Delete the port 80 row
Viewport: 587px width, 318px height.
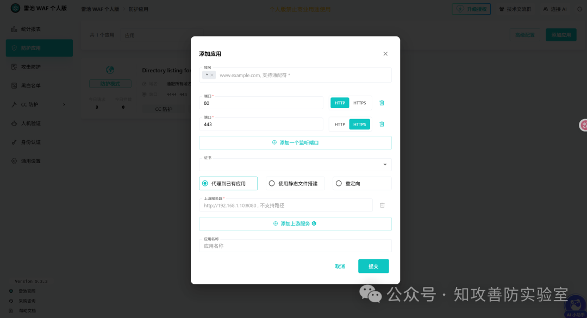pos(382,103)
